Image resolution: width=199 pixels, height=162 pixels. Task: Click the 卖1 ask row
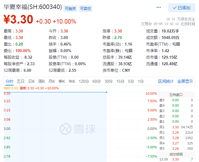[176, 121]
